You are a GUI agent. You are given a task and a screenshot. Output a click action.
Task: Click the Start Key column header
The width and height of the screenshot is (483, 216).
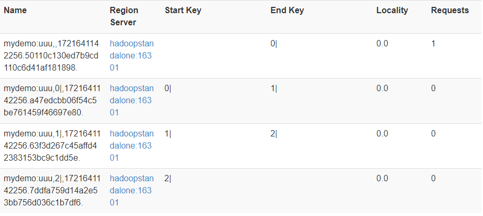[x=183, y=11]
